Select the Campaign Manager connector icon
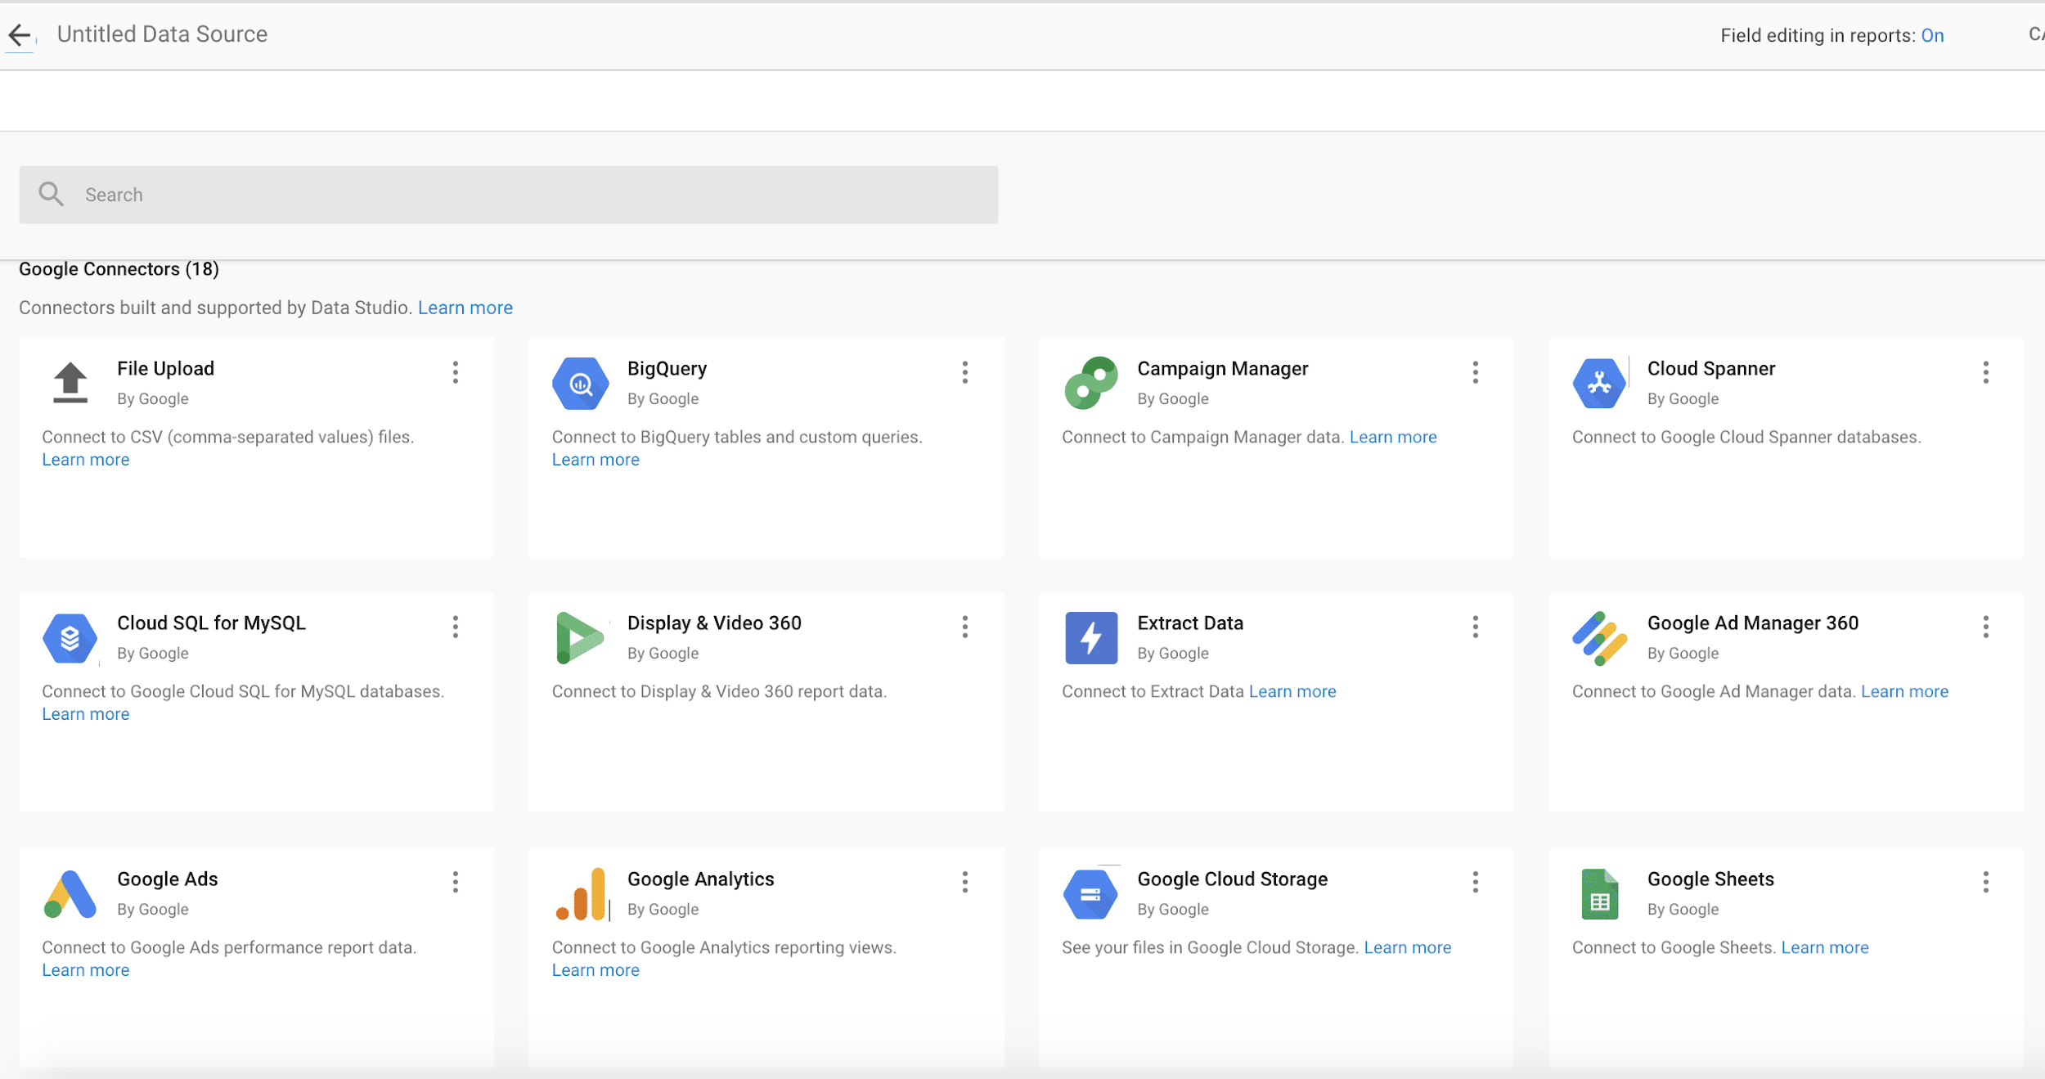 click(x=1091, y=383)
